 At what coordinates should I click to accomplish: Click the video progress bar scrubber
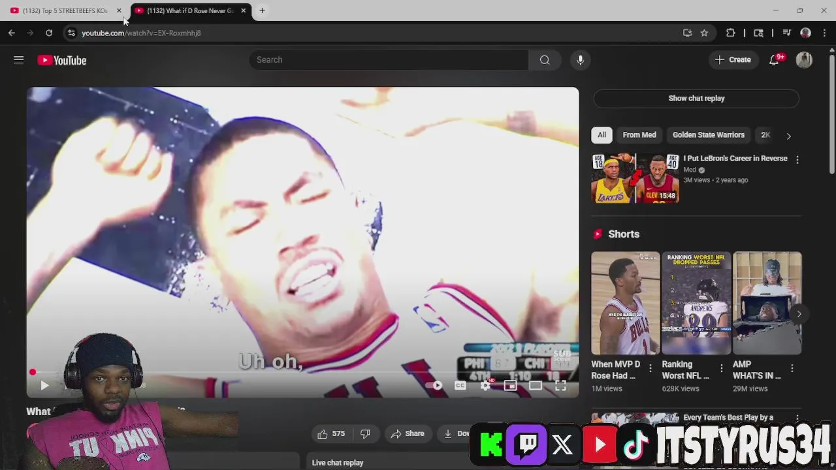click(x=33, y=372)
